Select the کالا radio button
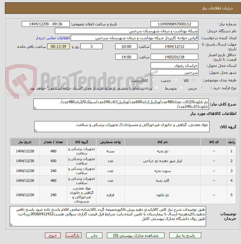 pyautogui.click(x=194, y=80)
